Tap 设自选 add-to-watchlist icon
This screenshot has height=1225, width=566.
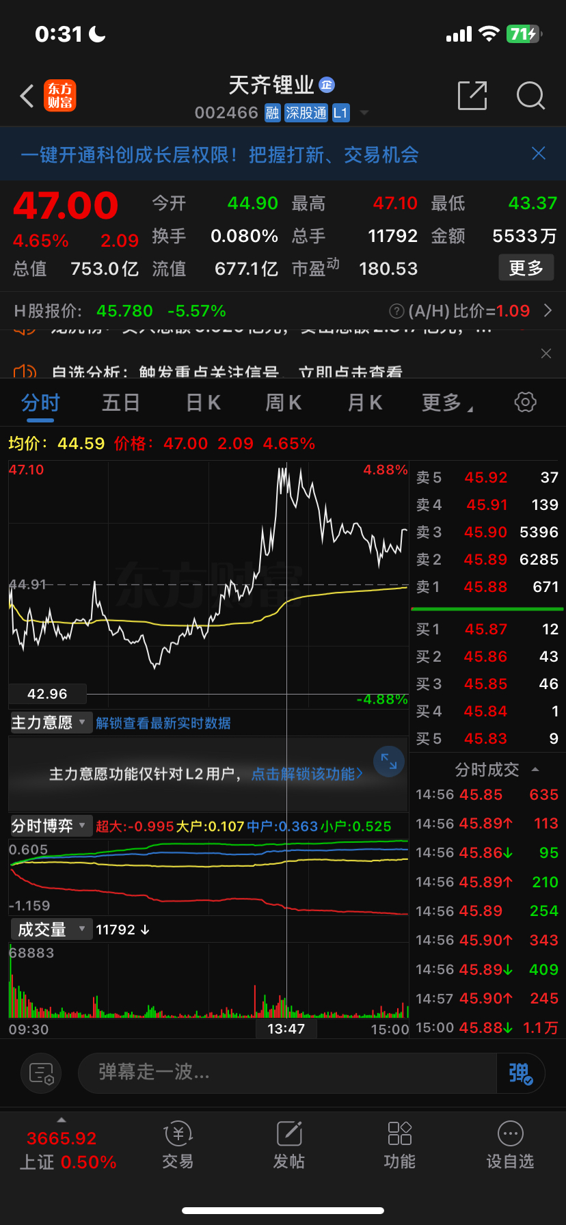coord(511,1146)
